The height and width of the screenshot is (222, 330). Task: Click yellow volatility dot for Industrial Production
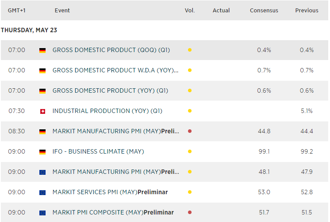[190, 111]
